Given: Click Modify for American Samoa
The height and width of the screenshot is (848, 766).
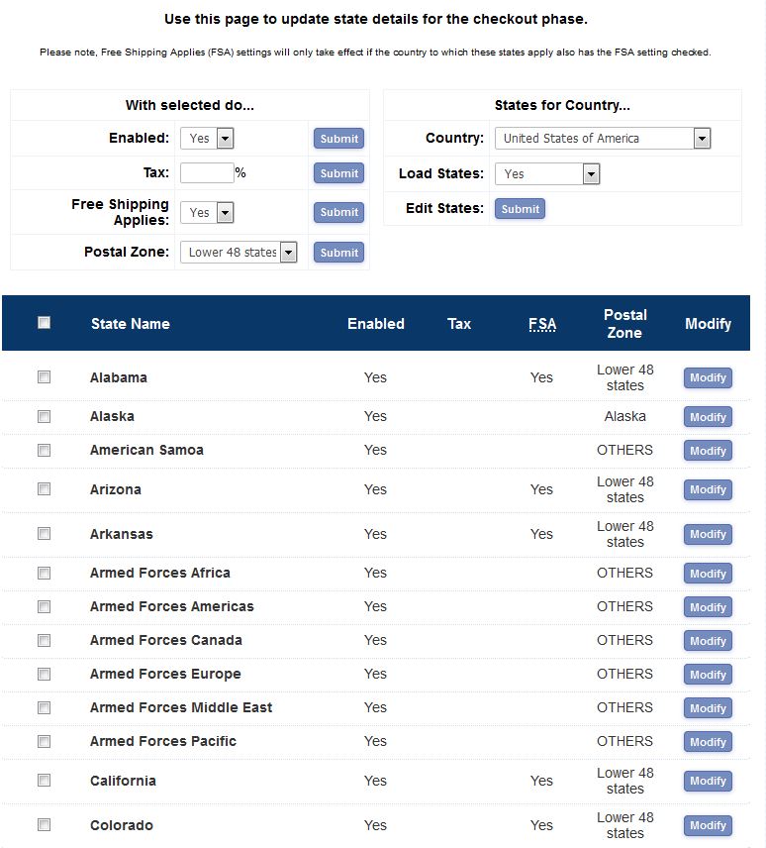Looking at the screenshot, I should click(x=708, y=451).
